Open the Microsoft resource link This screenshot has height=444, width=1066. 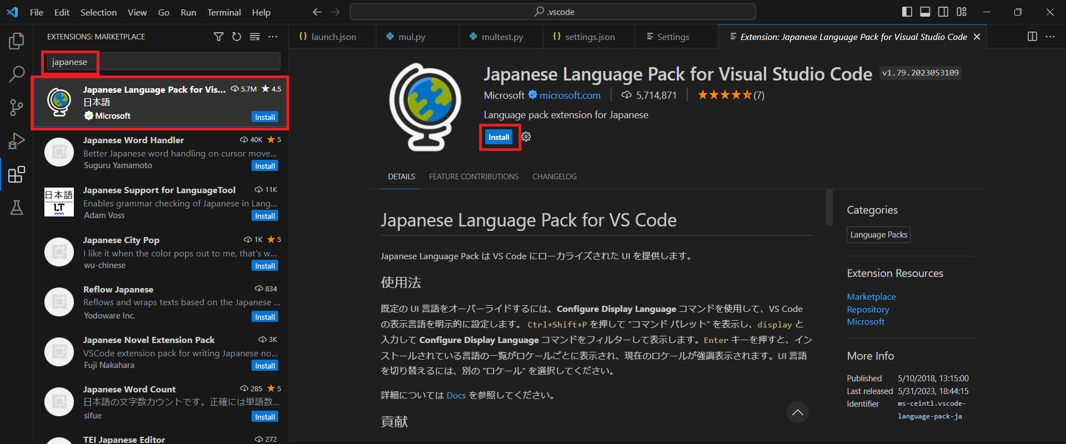866,322
